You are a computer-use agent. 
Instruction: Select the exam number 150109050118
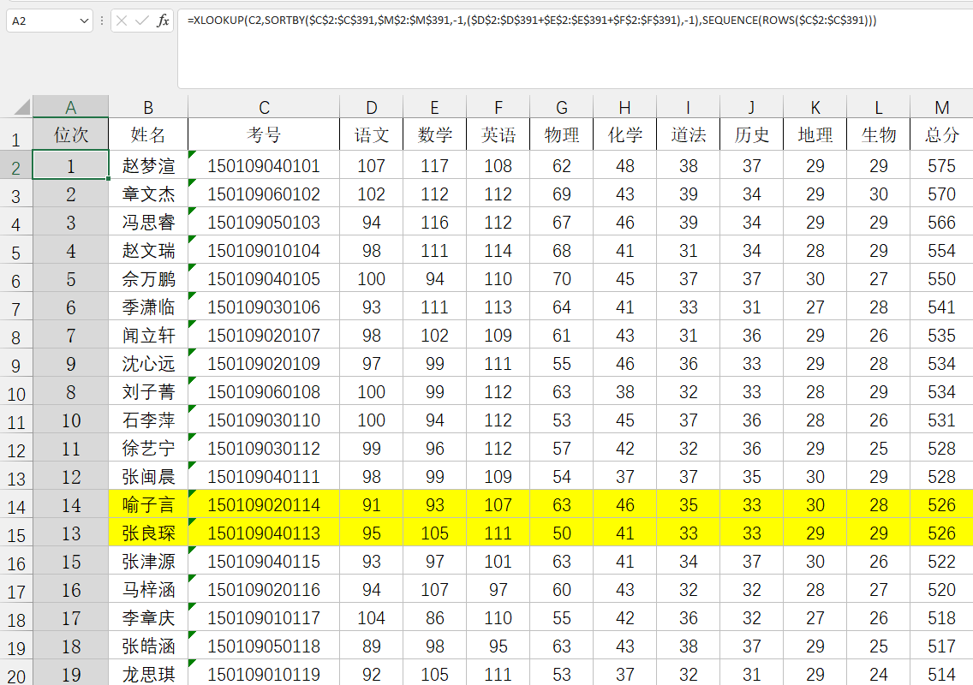pyautogui.click(x=264, y=646)
